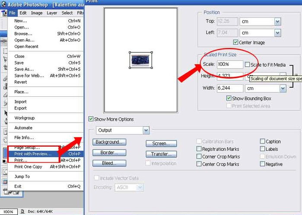Click the Scale percentage input field

click(x=230, y=64)
